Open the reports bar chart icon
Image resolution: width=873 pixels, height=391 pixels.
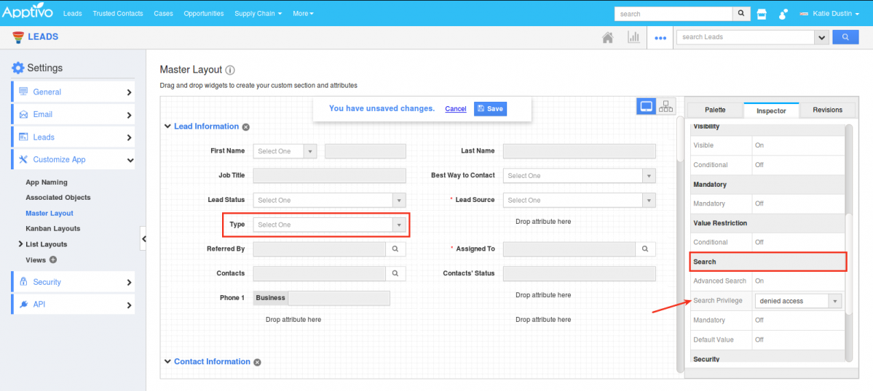pyautogui.click(x=633, y=38)
